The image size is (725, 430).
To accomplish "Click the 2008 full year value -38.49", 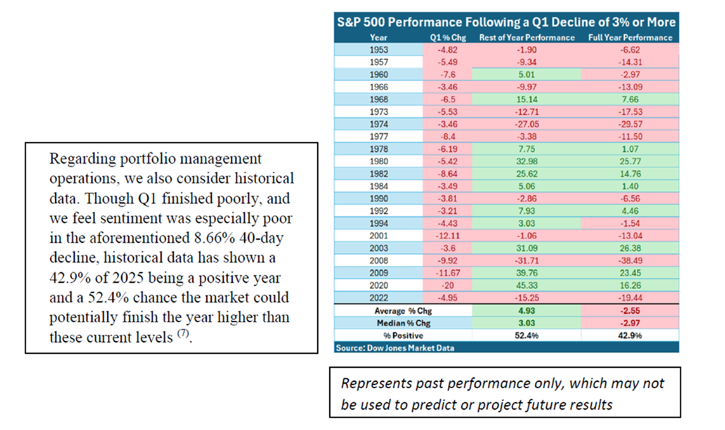I will click(x=630, y=260).
